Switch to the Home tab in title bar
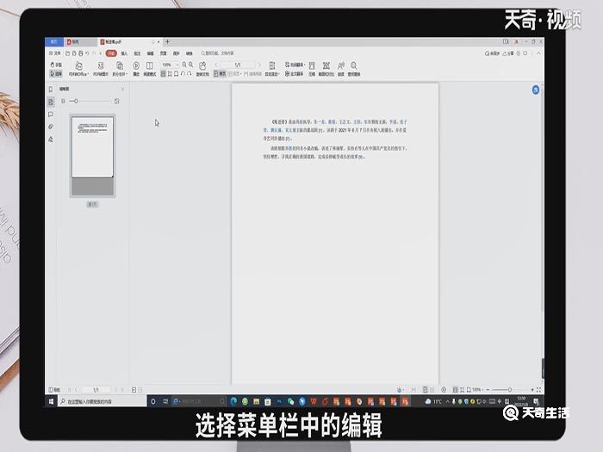This screenshot has height=452, width=603. [x=54, y=41]
